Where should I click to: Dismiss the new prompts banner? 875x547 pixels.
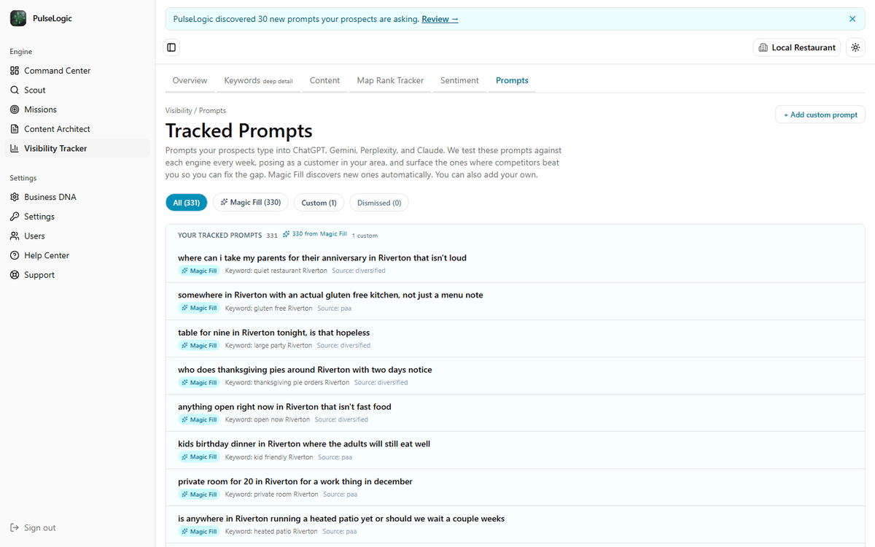(852, 19)
